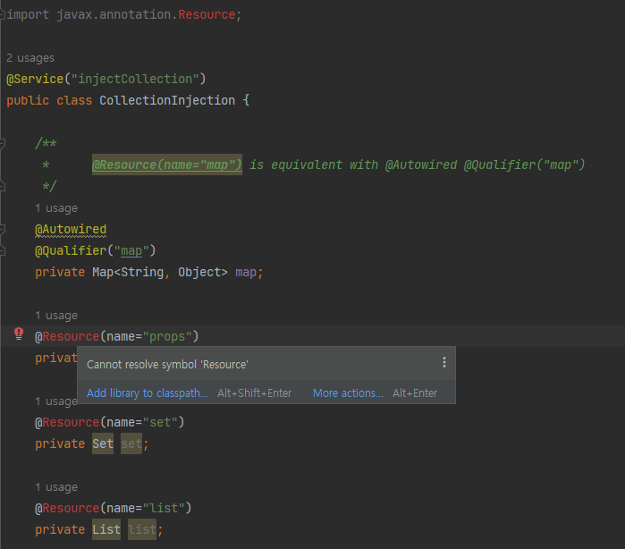Click fold end marker of Javadoc comment
The width and height of the screenshot is (625, 549).
[3, 186]
